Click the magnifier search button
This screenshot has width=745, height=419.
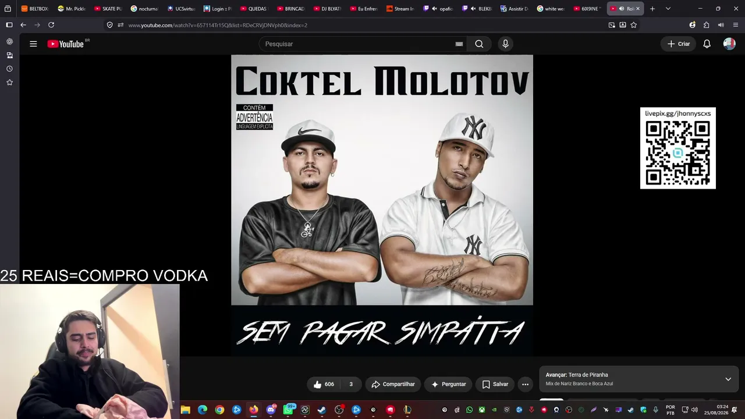(479, 44)
